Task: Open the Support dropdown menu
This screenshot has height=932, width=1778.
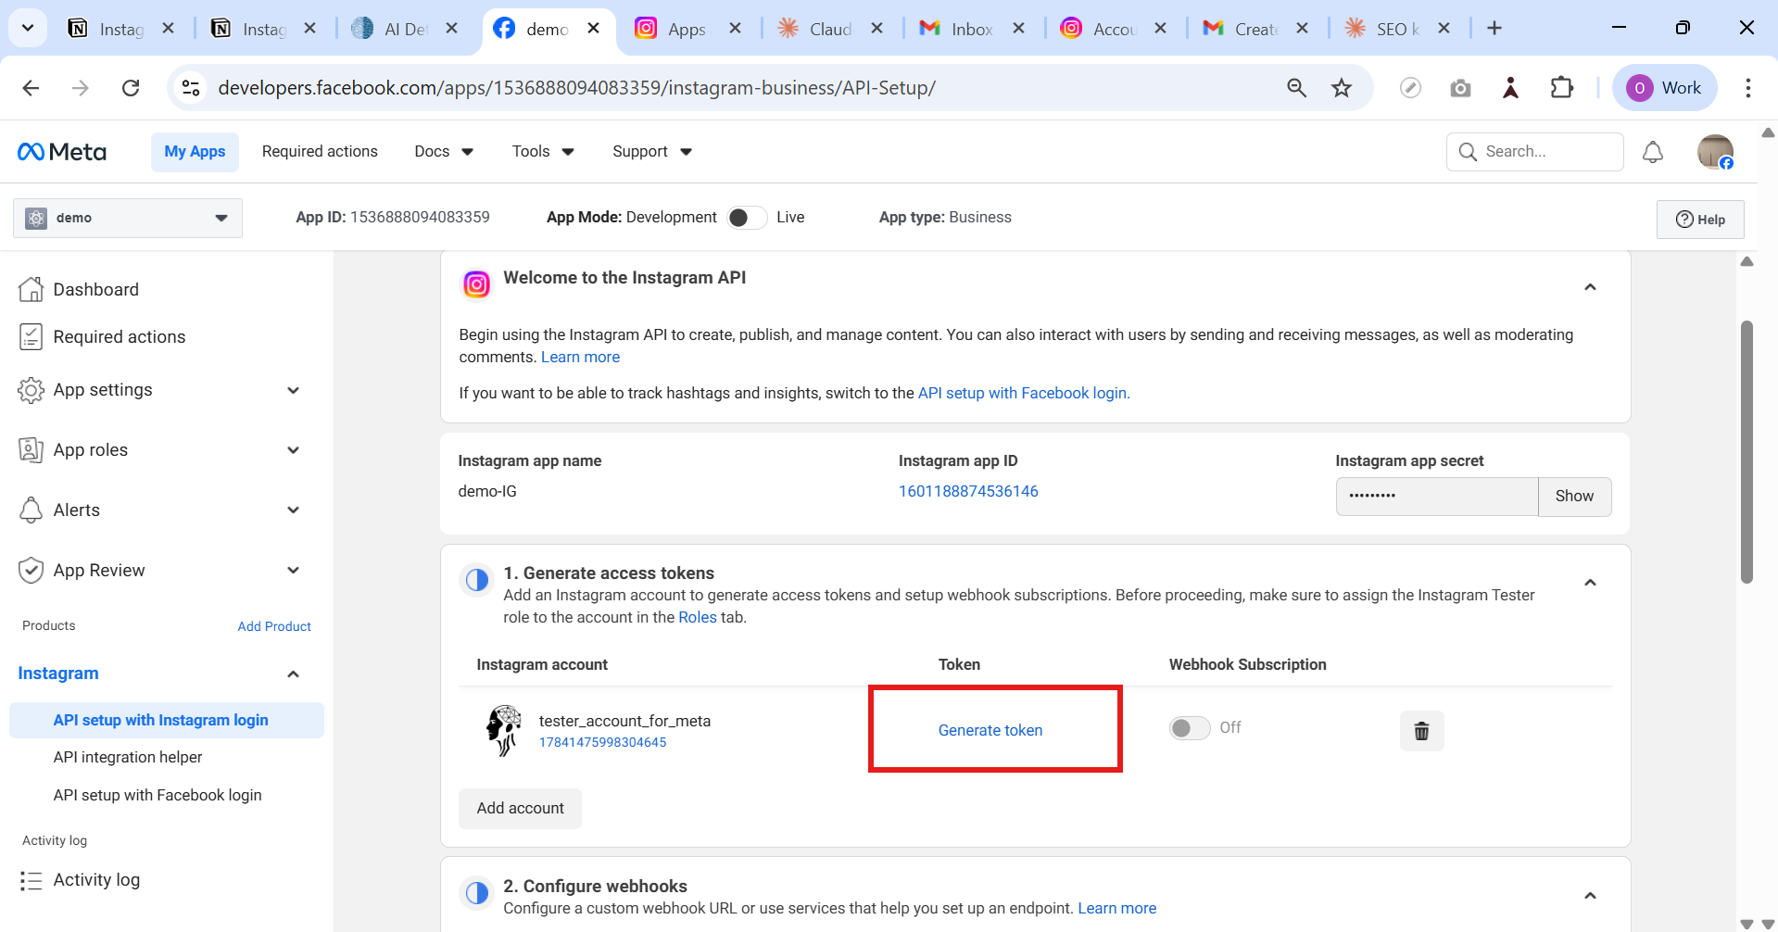Action: [652, 152]
